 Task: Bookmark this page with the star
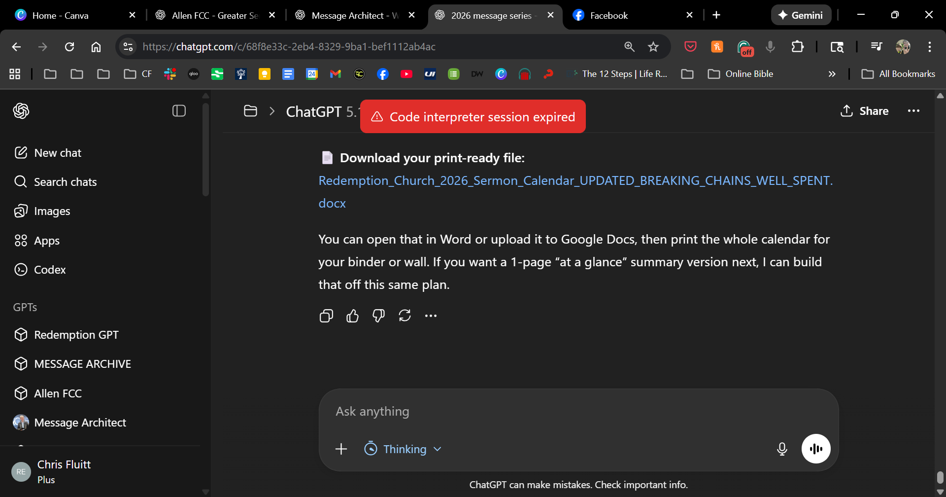653,47
